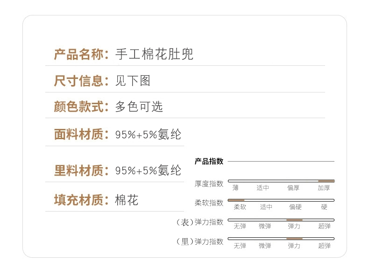Click the 柔软指数 slider bar
The image size is (369, 269).
pos(281,200)
